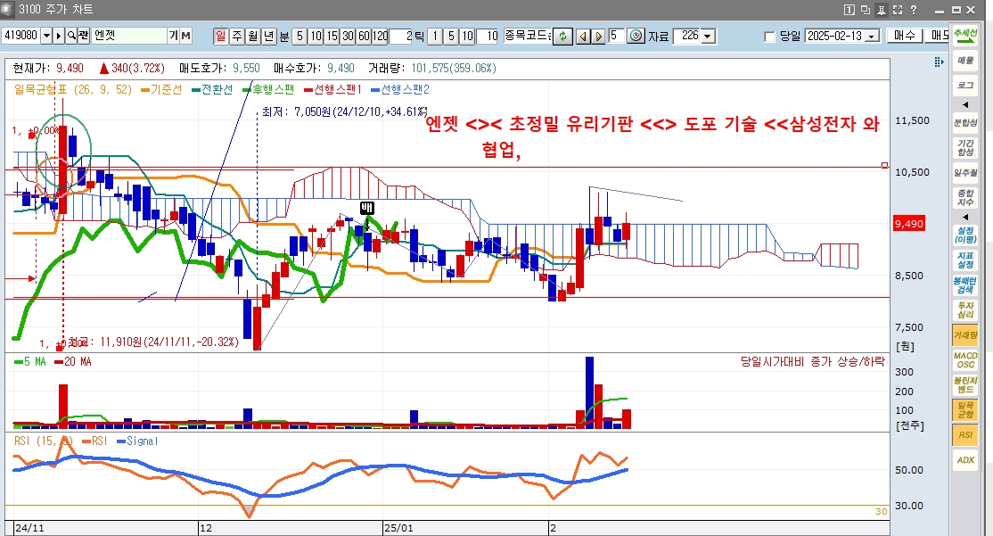Image resolution: width=993 pixels, height=536 pixels.
Task: Click the custom tick value field showing 10
Action: 488,36
